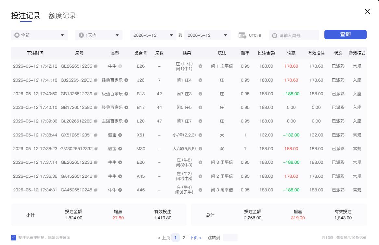This screenshot has height=245, width=379.
Task: Copy round number GJ26265122CD
Action: pyautogui.click(x=96, y=80)
